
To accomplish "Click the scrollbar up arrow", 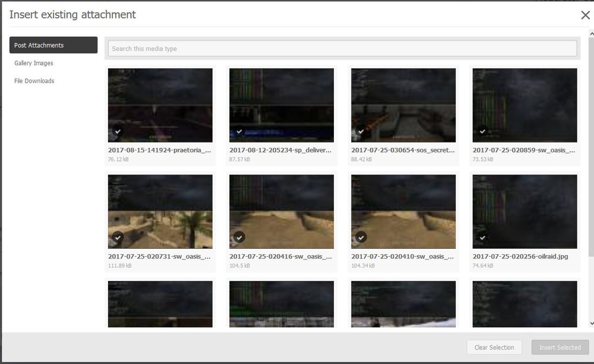I will point(592,34).
